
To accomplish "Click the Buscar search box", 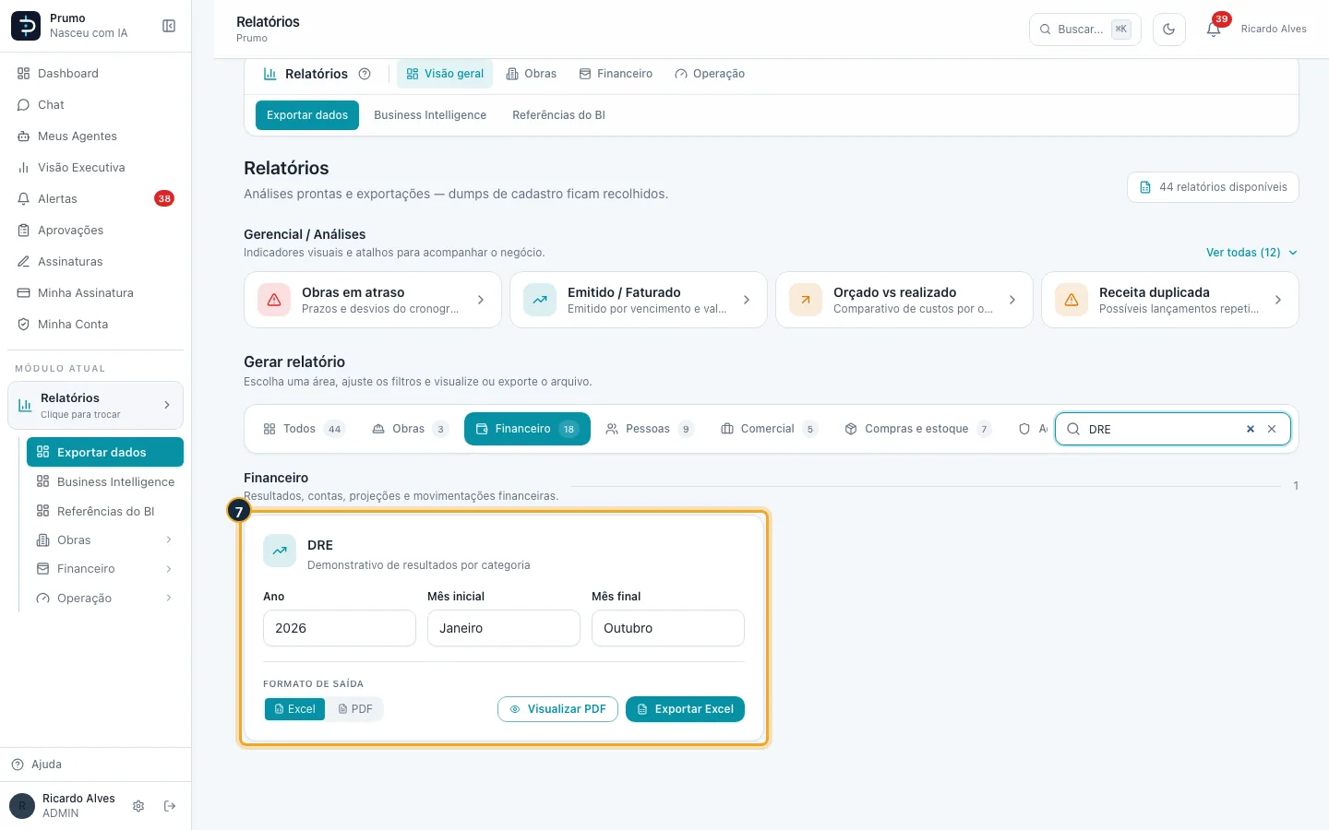I will click(x=1085, y=30).
